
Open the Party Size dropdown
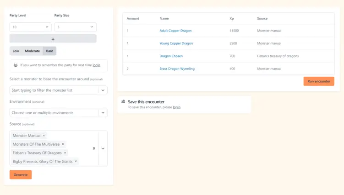tap(75, 27)
